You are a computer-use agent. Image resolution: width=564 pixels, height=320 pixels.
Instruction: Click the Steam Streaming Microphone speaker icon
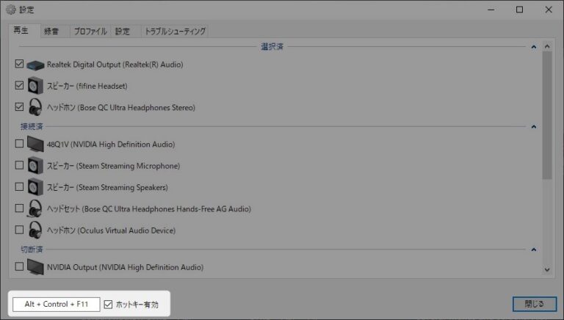pyautogui.click(x=36, y=166)
